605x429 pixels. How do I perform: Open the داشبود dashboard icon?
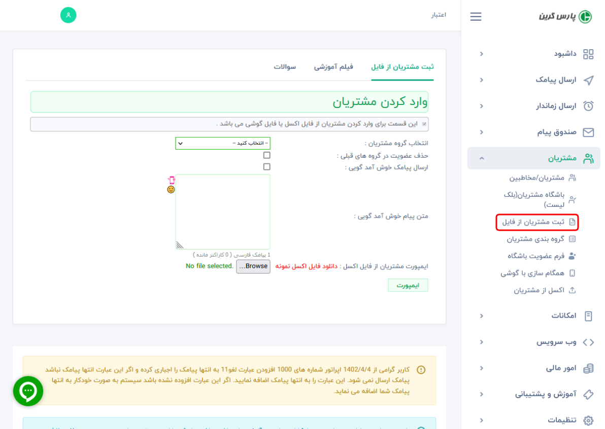point(588,54)
